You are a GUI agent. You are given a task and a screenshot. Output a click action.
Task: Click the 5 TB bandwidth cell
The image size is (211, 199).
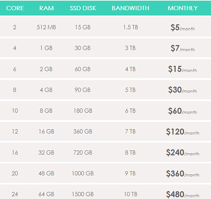point(130,90)
